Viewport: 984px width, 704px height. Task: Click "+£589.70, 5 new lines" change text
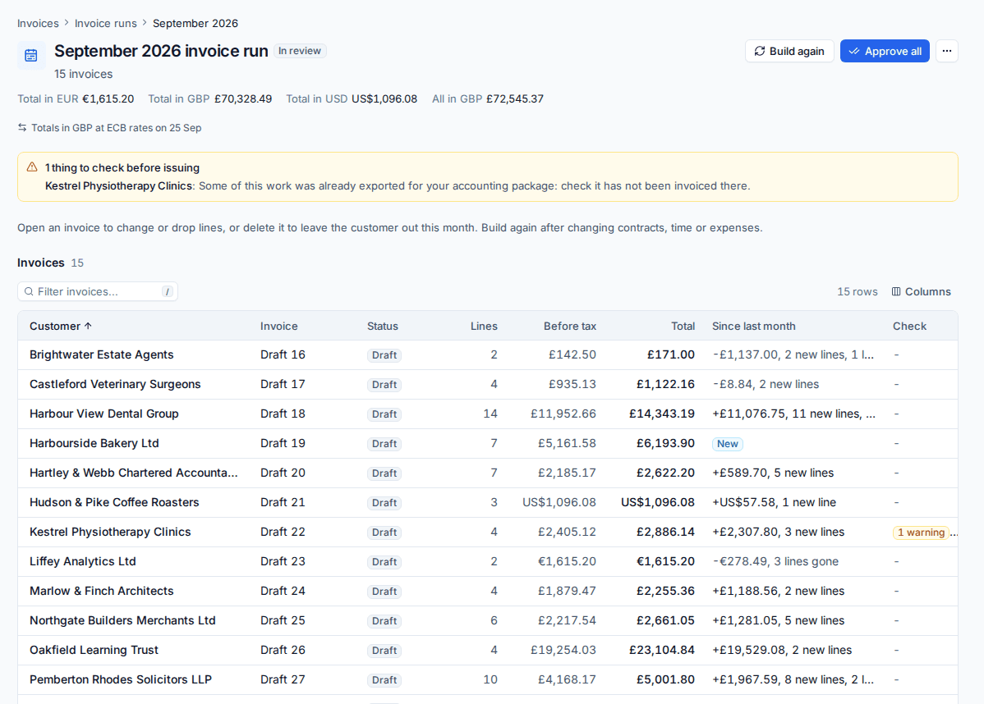(x=773, y=473)
